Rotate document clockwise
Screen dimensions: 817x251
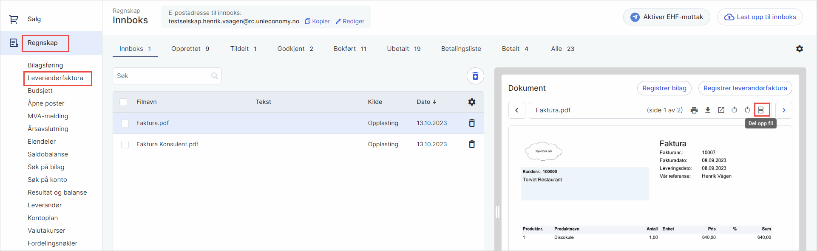(747, 110)
